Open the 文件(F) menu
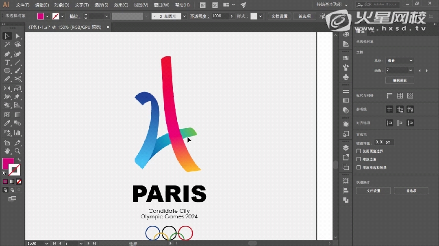 [22, 5]
